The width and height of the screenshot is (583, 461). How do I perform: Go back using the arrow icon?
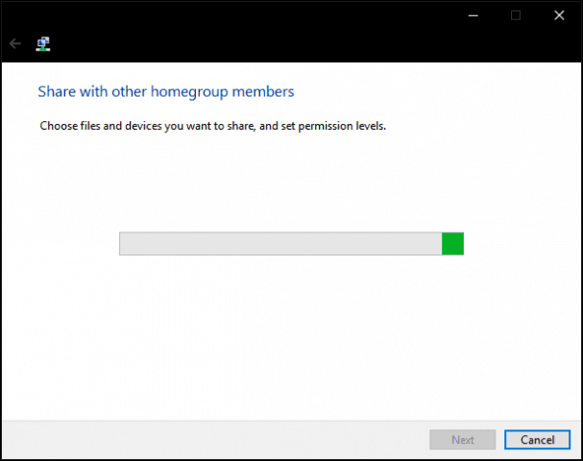pyautogui.click(x=15, y=43)
